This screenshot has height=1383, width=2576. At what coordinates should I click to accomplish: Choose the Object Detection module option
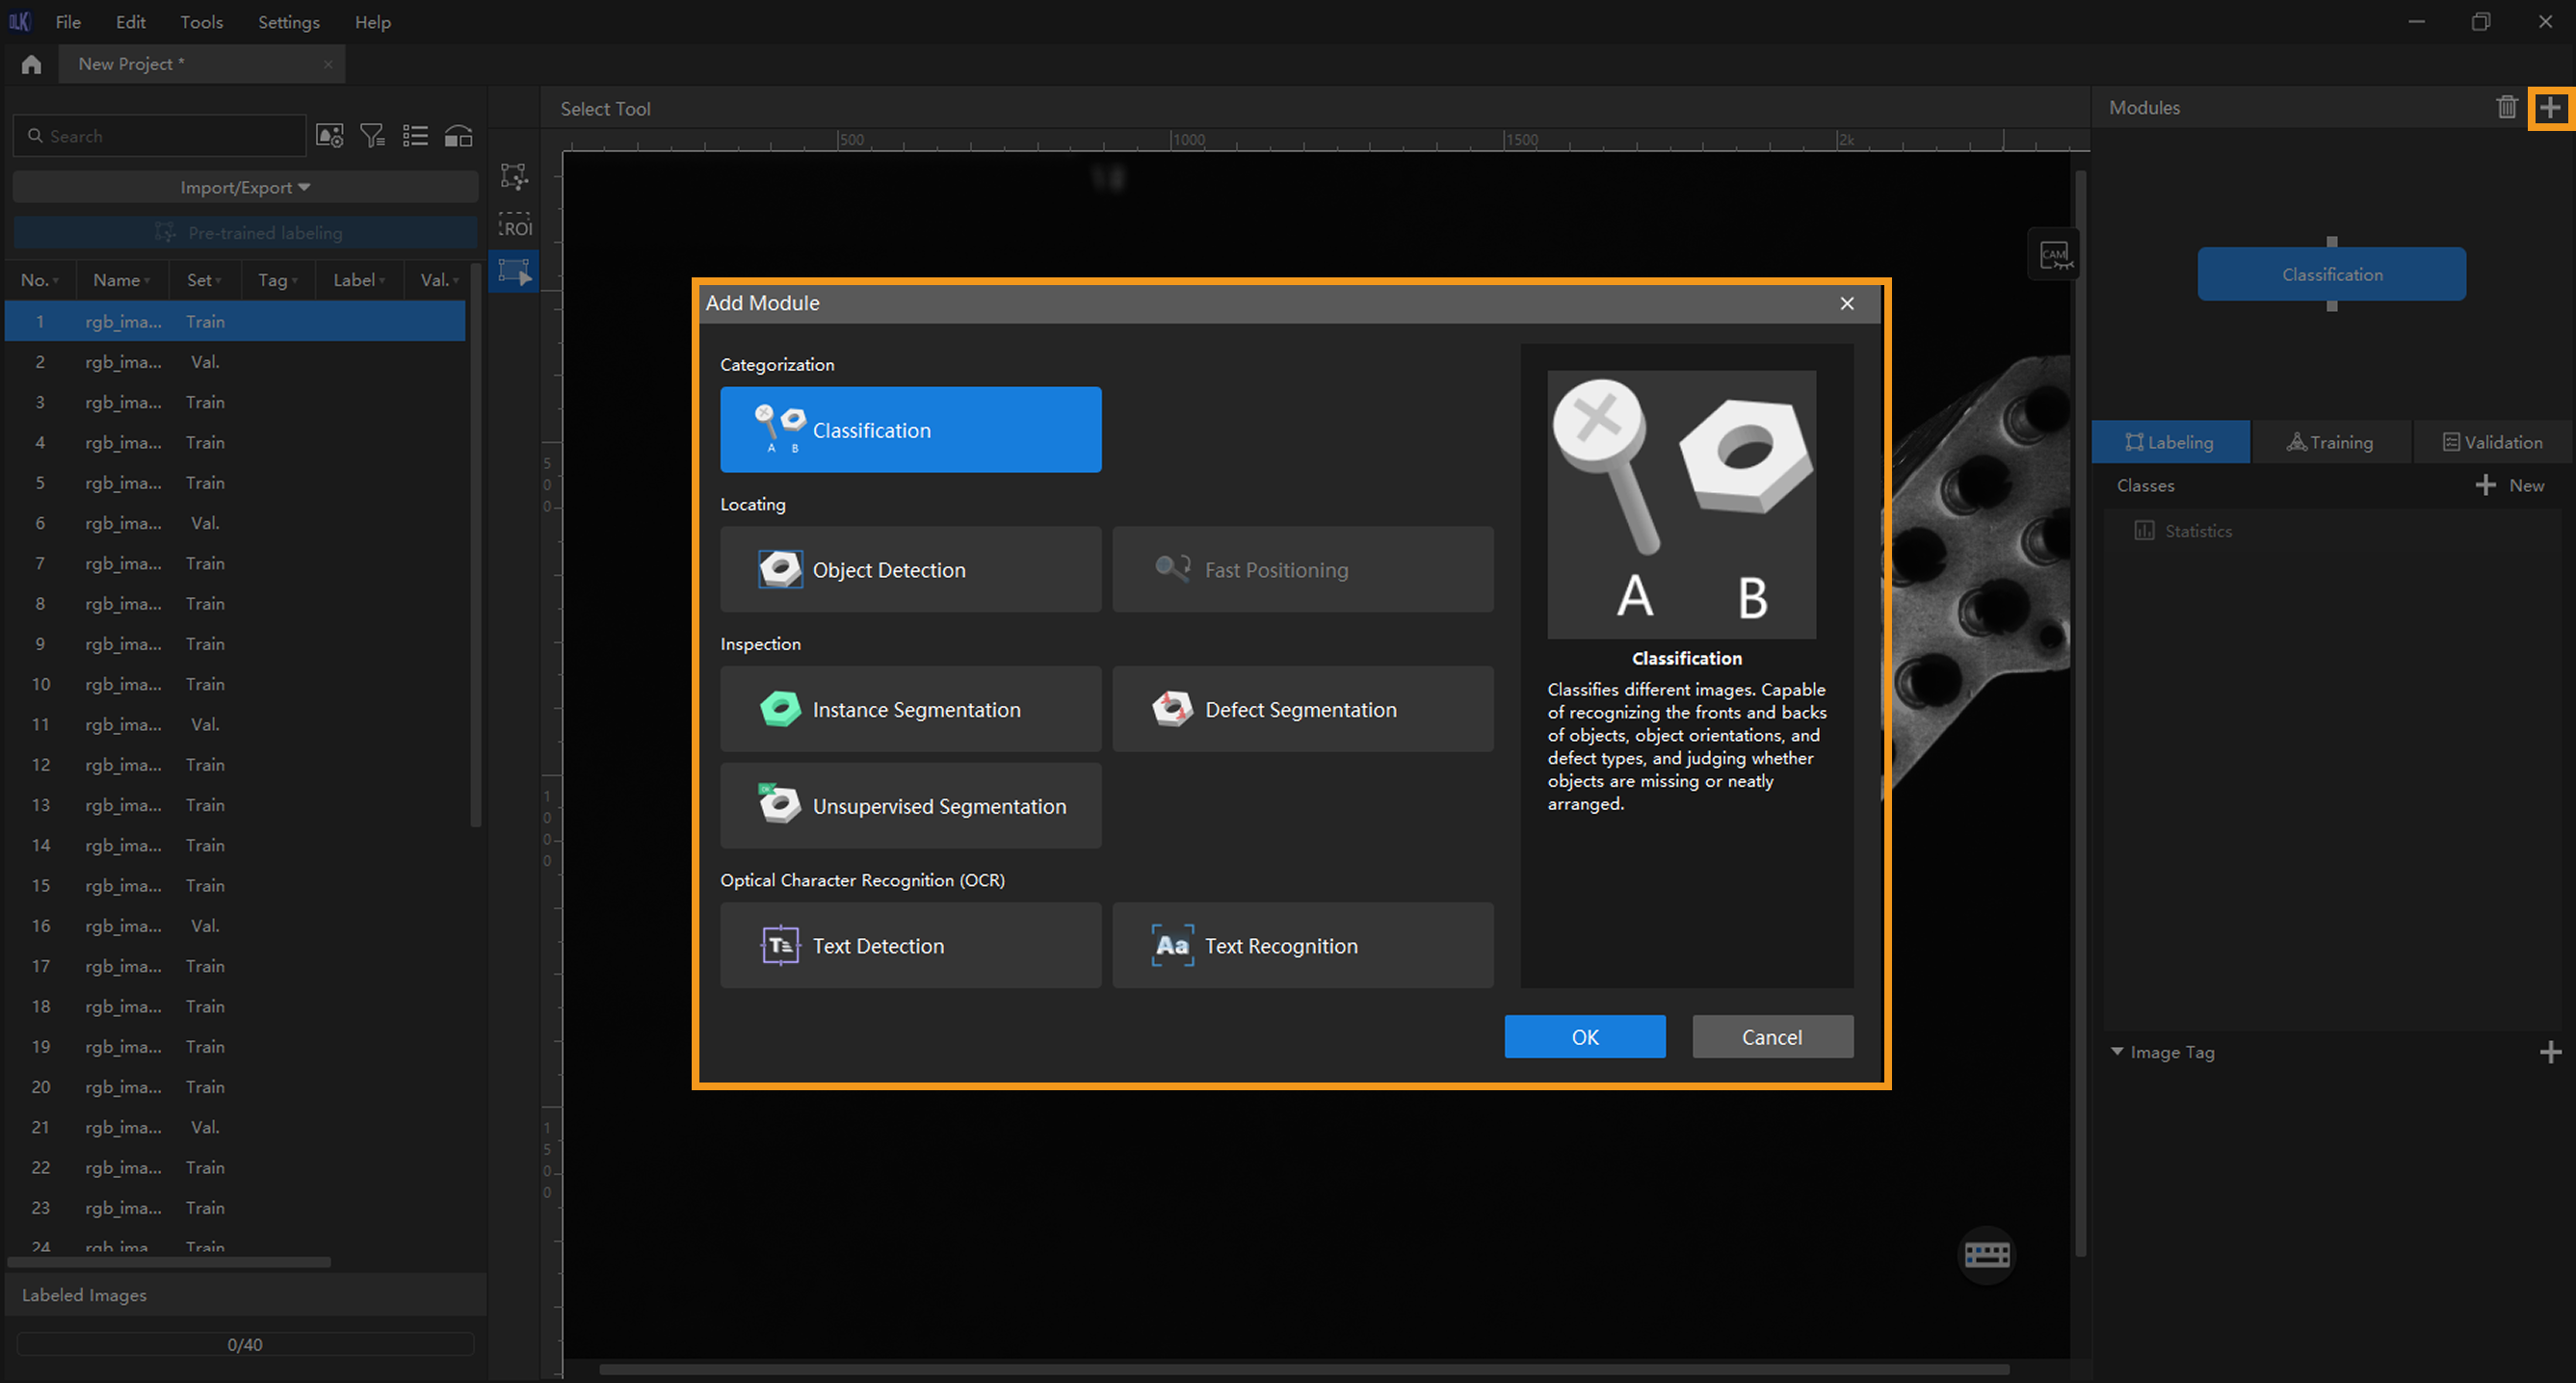(x=910, y=569)
